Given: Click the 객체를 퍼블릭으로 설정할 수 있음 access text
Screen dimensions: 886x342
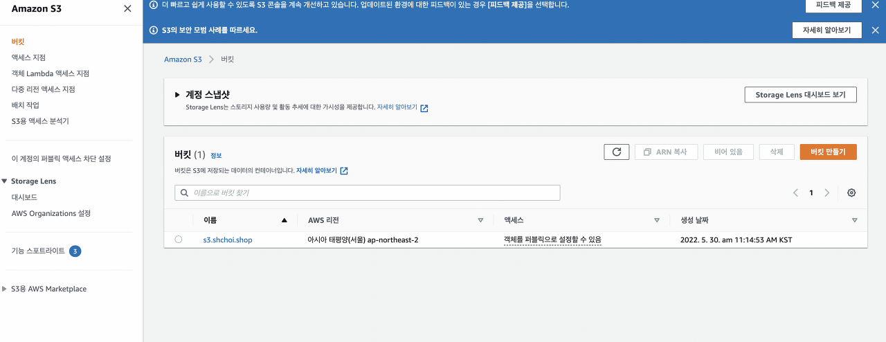Looking at the screenshot, I should [x=552, y=240].
